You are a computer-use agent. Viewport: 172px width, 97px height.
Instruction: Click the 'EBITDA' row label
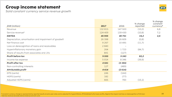click(x=11, y=36)
